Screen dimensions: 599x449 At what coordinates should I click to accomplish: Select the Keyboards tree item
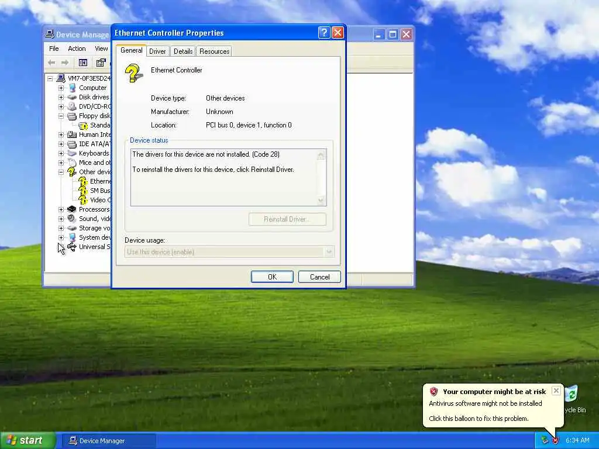point(94,153)
